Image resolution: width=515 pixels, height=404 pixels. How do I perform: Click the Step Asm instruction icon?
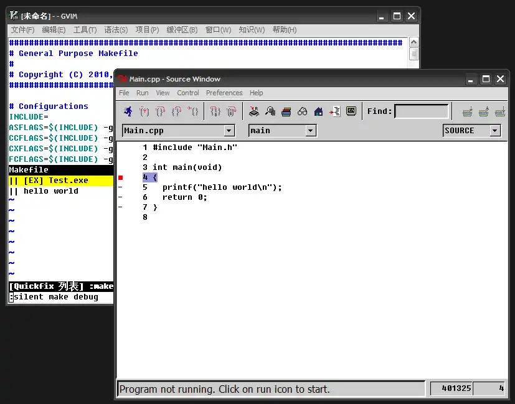click(x=215, y=111)
